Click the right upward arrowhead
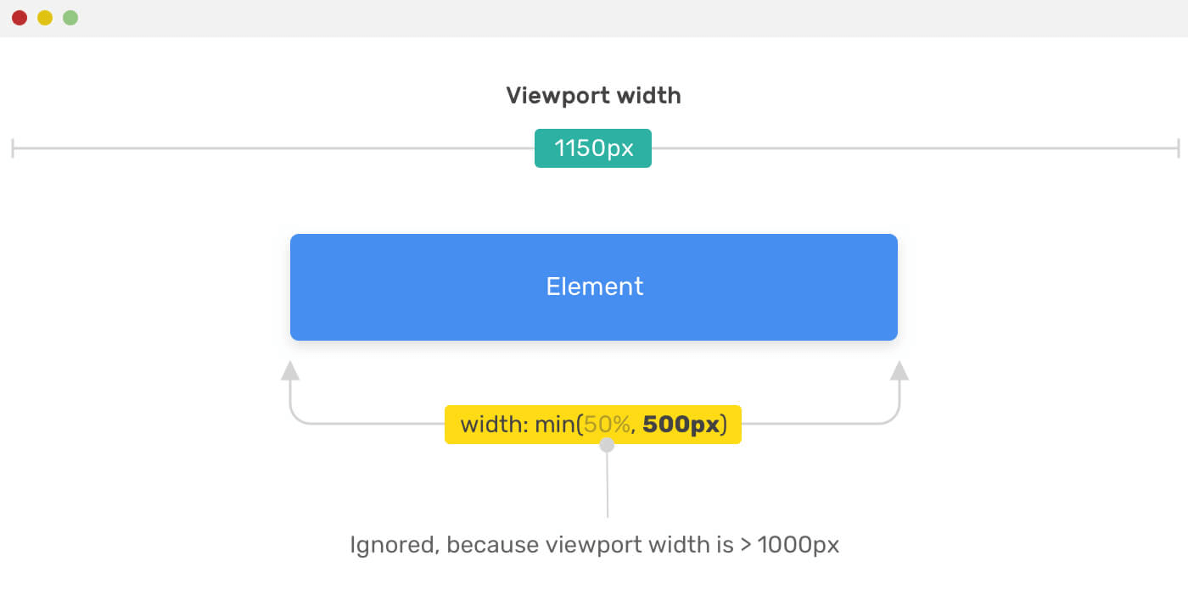Image resolution: width=1188 pixels, height=600 pixels. 899,370
